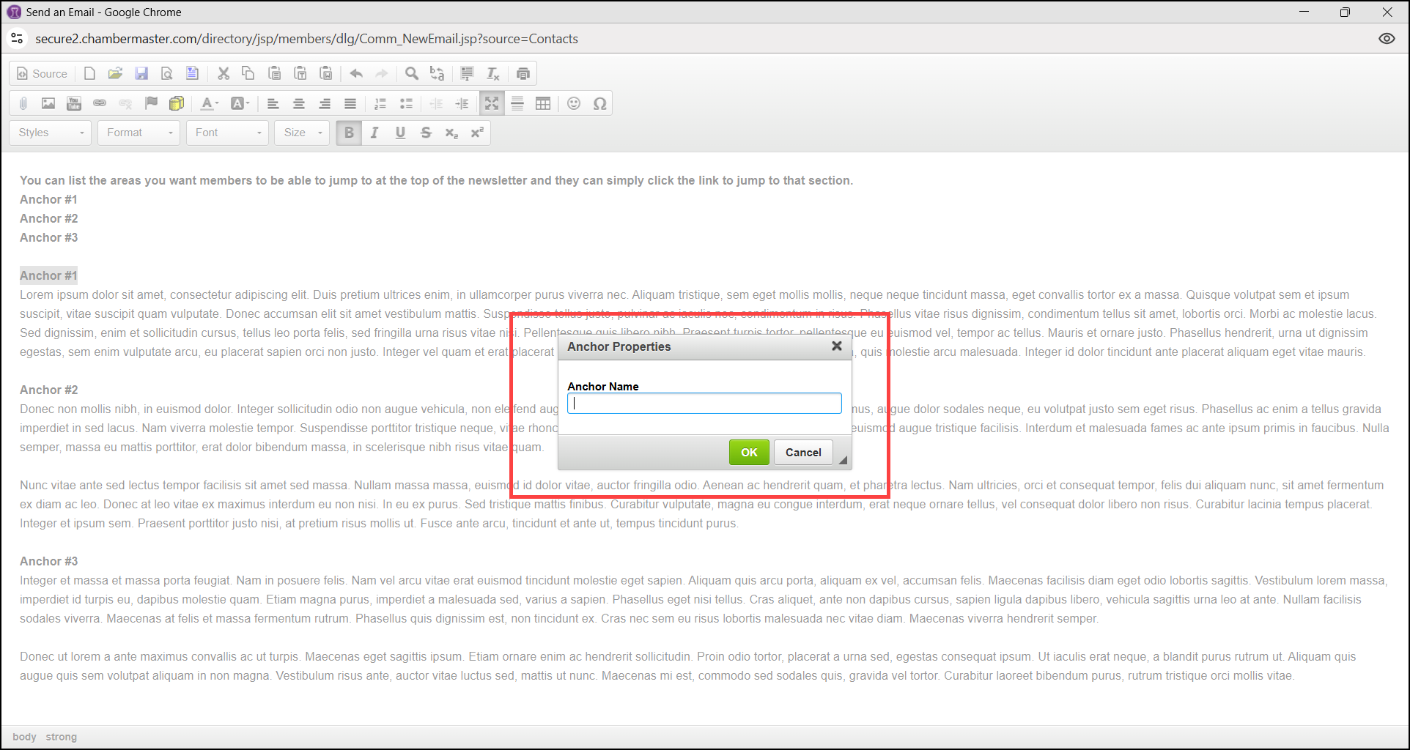
Task: Close Anchor Properties with the X
Action: tap(837, 346)
